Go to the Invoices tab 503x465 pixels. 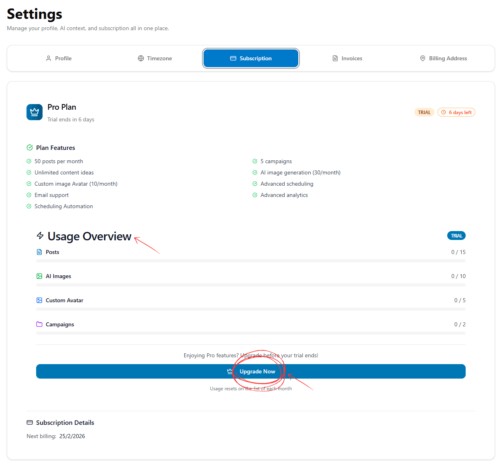(347, 58)
